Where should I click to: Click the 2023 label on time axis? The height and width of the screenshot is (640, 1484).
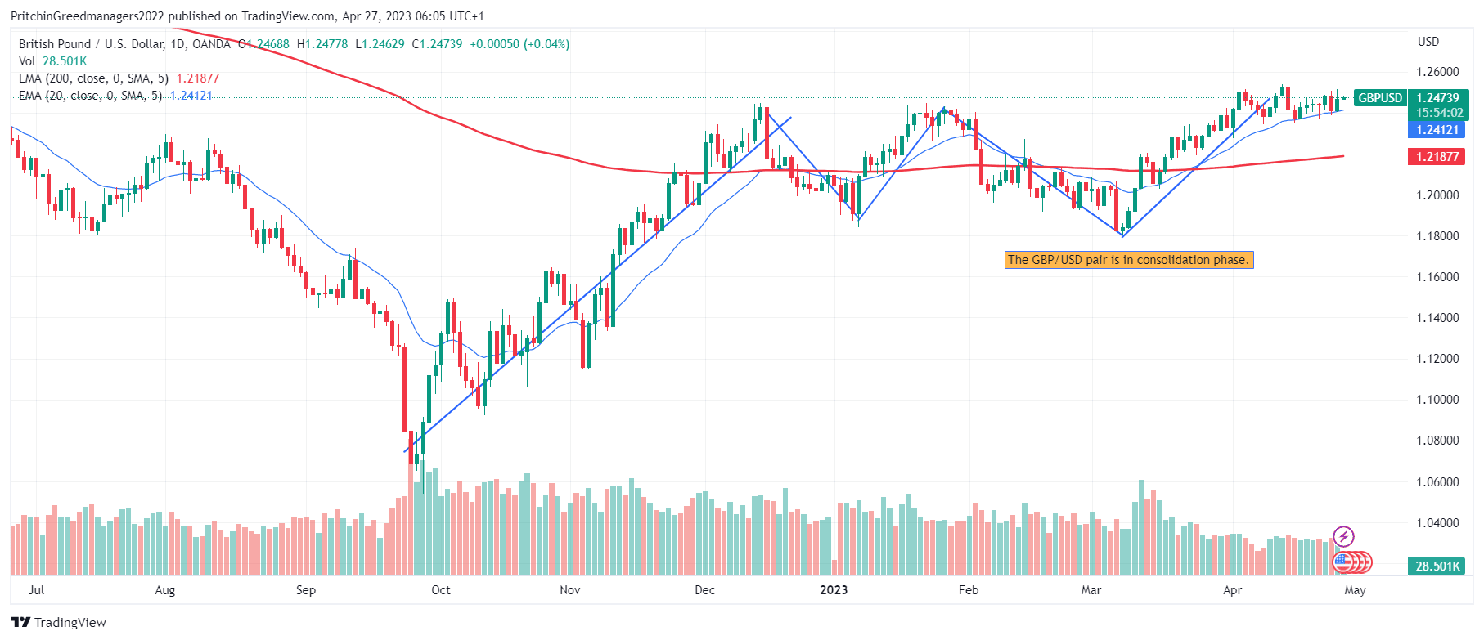(x=834, y=590)
